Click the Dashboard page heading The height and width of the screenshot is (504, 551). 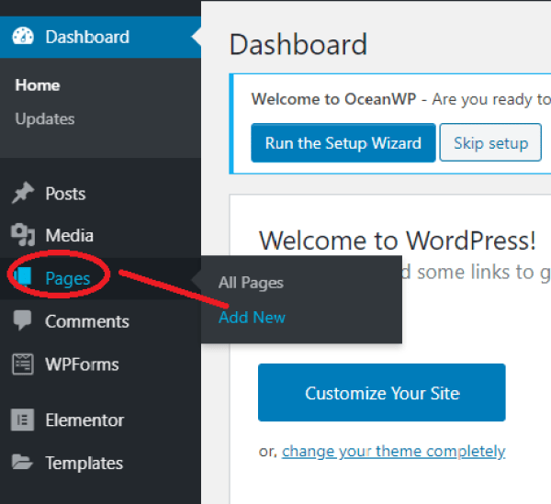(x=298, y=45)
